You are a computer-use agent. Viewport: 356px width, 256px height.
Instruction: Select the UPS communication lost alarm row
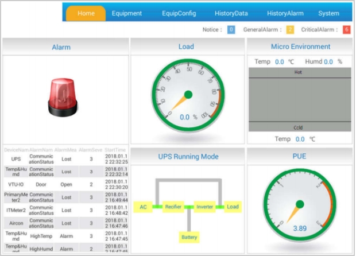[64, 158]
